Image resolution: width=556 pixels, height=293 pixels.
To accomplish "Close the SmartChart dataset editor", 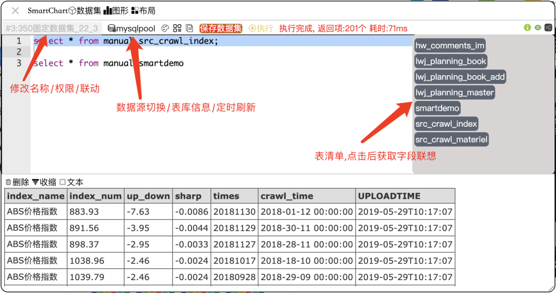I will (15, 11).
